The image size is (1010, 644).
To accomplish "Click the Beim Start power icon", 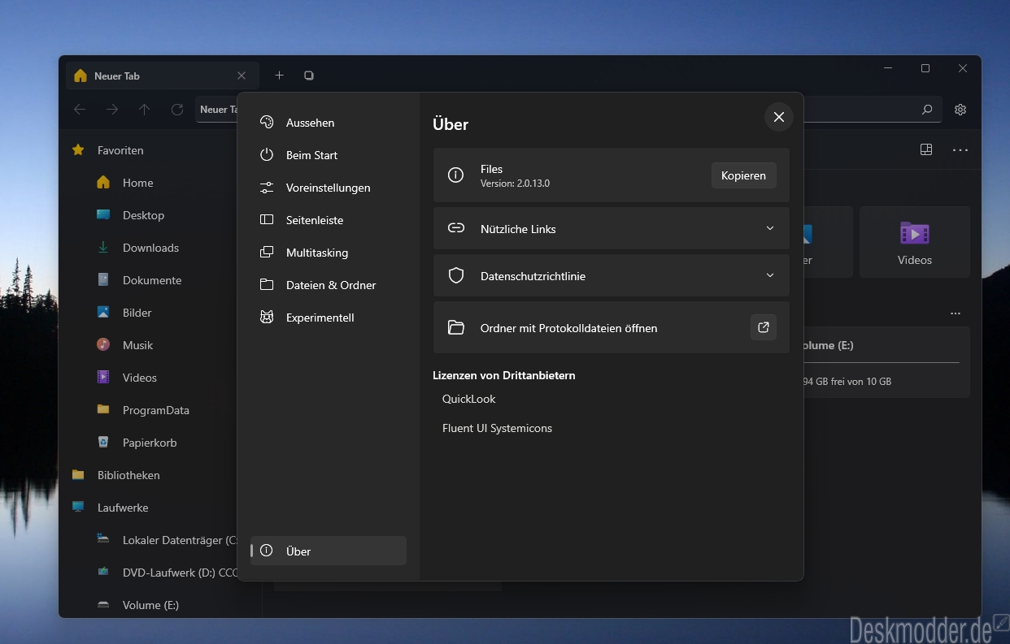I will (267, 154).
